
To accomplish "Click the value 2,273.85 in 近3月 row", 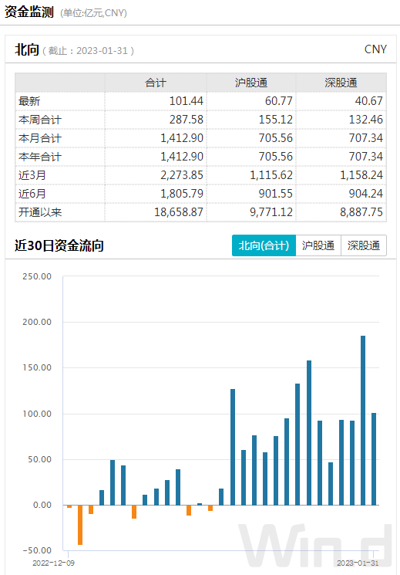I will pyautogui.click(x=182, y=175).
